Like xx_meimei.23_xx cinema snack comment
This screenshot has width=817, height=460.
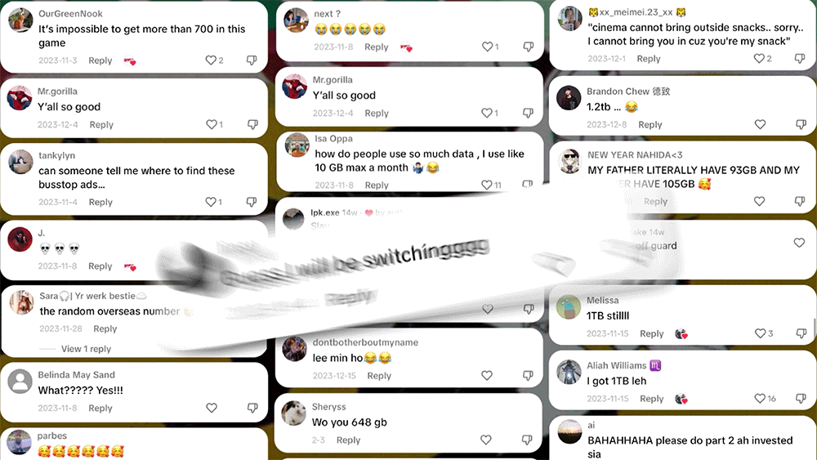tap(759, 58)
